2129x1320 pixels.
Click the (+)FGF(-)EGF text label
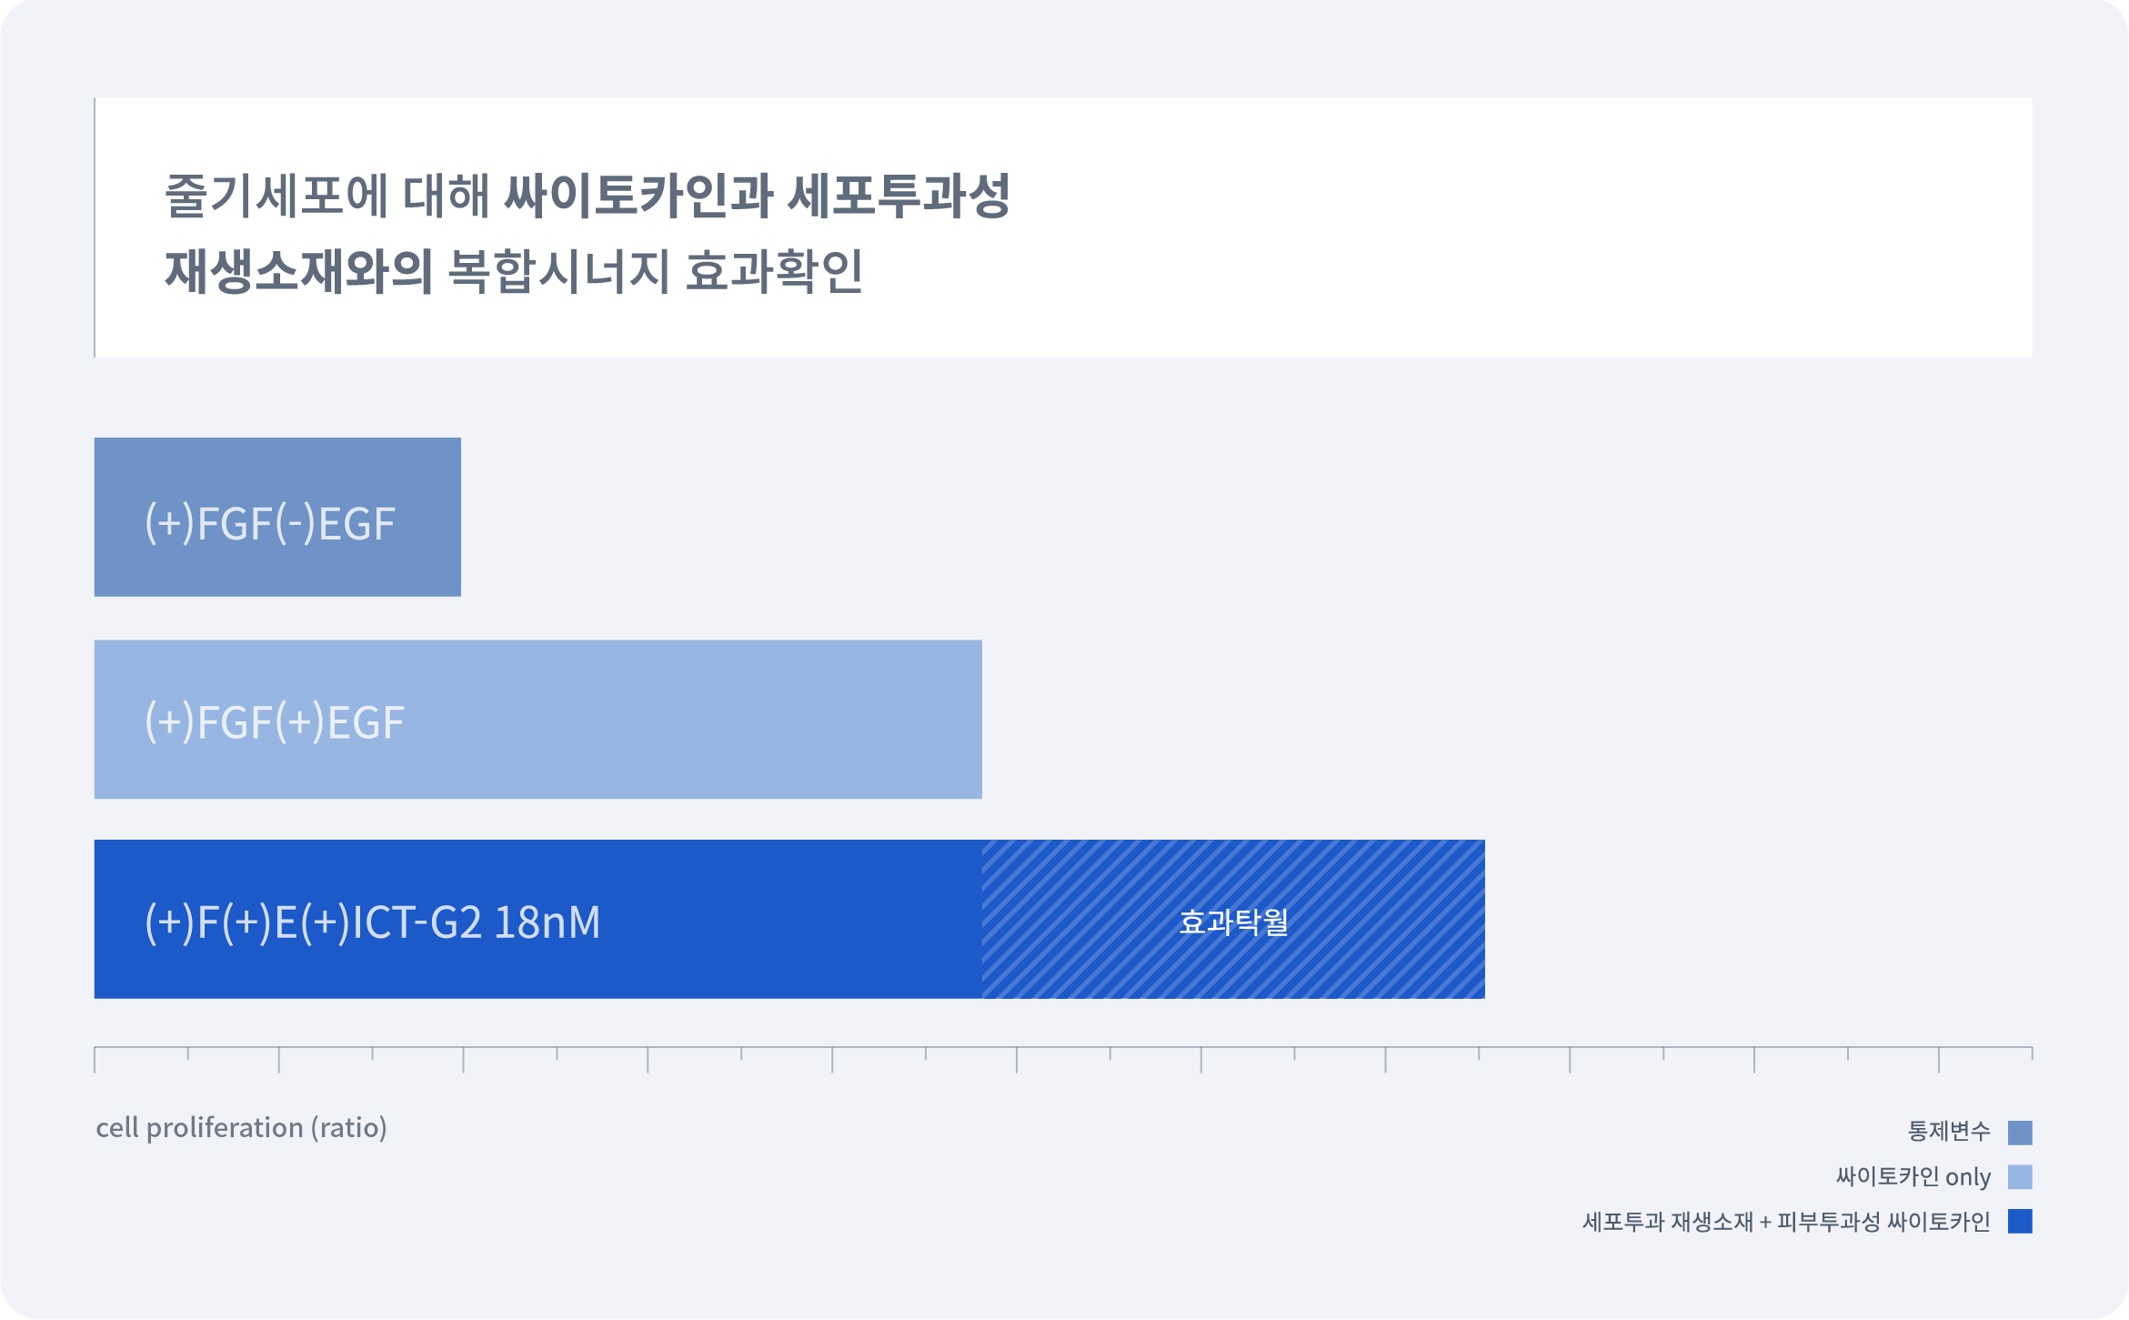(x=270, y=524)
